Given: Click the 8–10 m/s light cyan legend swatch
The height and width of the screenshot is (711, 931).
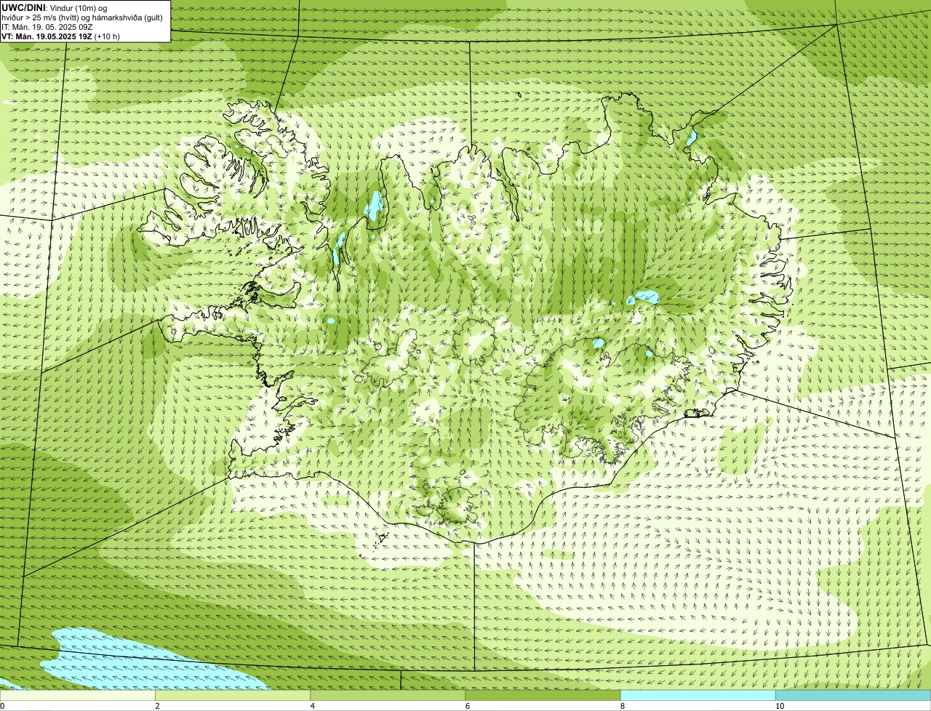Looking at the screenshot, I should 698,696.
